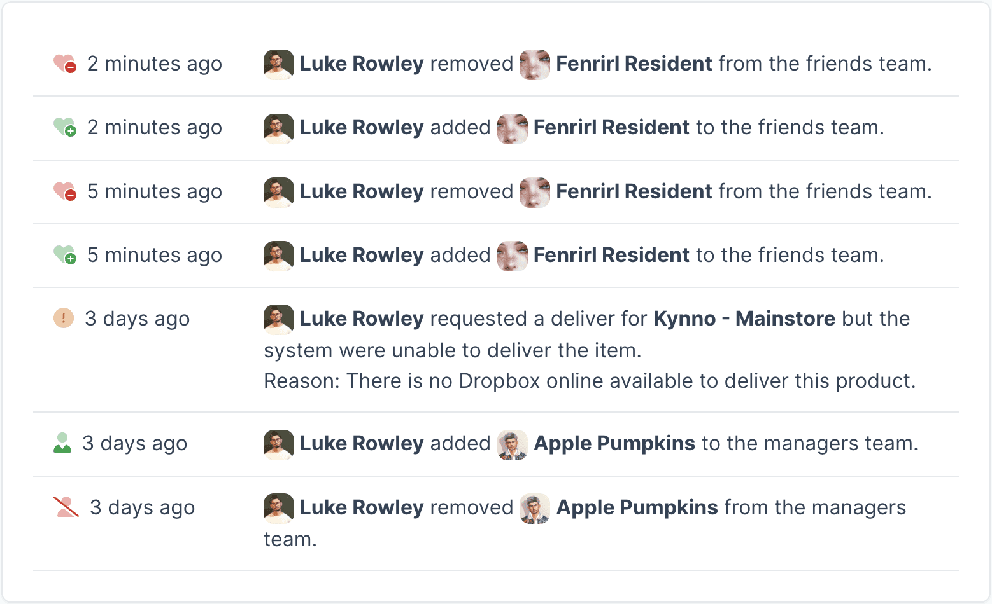Click Apple Pumpkins' avatar in the added-to-managers row

click(x=513, y=444)
